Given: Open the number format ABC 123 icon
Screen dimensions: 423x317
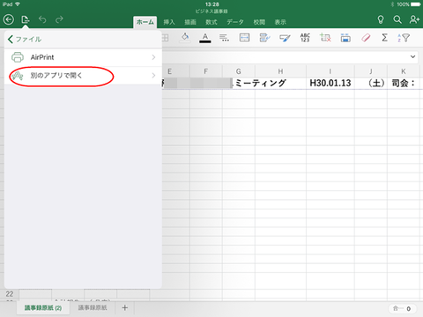Looking at the screenshot, I should pos(305,38).
